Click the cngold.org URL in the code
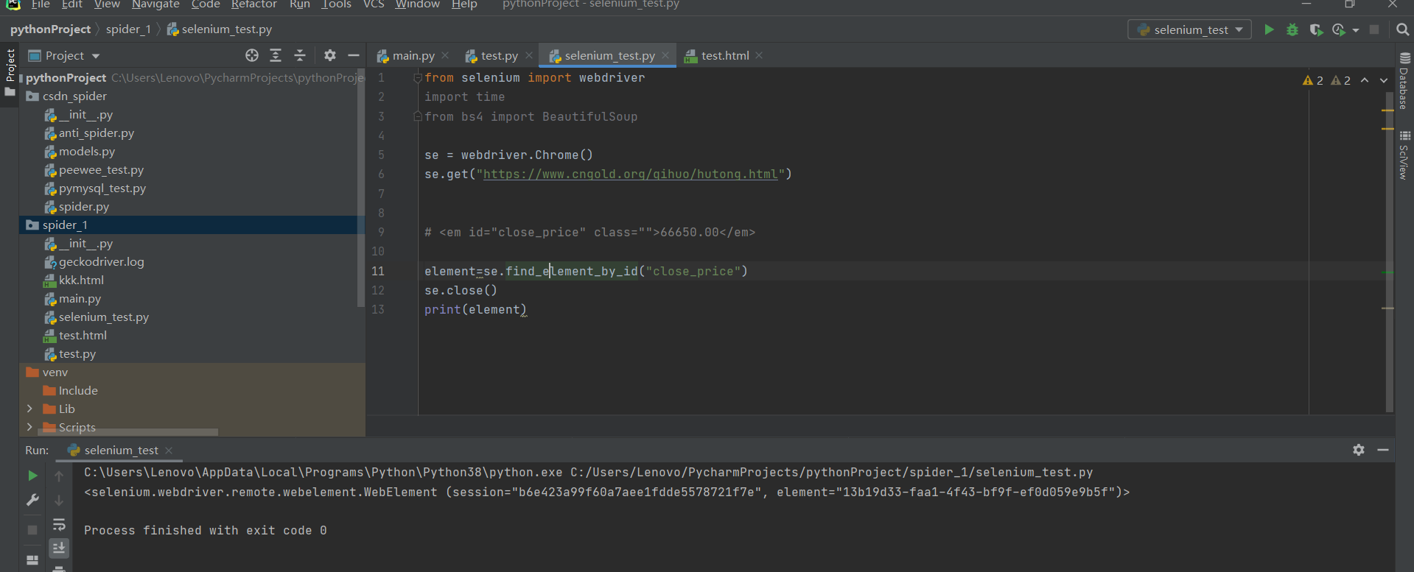 pyautogui.click(x=630, y=174)
